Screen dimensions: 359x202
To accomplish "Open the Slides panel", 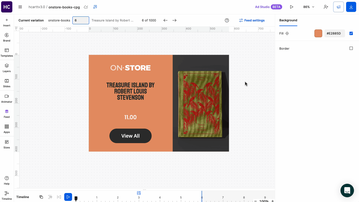I will (x=7, y=83).
